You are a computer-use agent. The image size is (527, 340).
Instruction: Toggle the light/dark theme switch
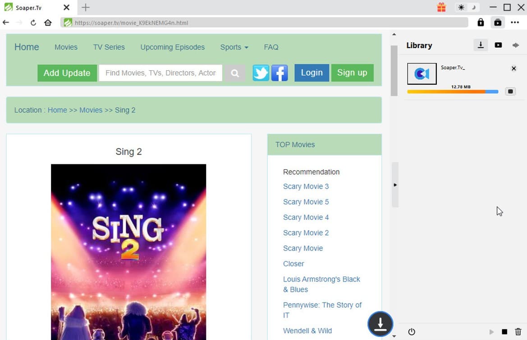[x=467, y=8]
